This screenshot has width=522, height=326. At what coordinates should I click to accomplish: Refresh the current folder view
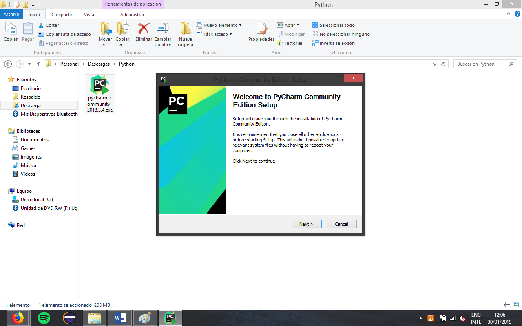pyautogui.click(x=444, y=64)
